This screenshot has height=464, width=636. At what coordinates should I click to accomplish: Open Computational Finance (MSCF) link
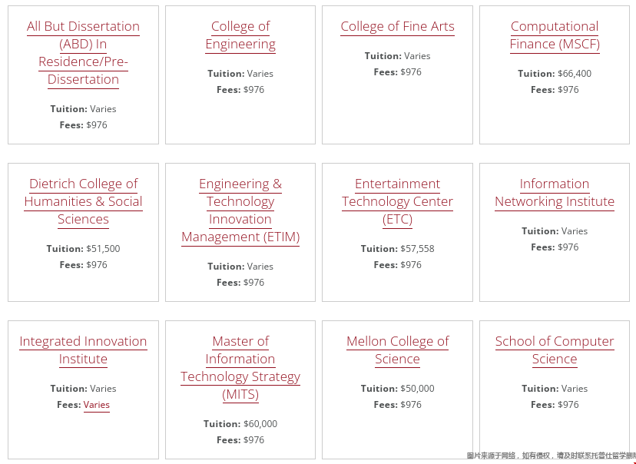coord(555,35)
